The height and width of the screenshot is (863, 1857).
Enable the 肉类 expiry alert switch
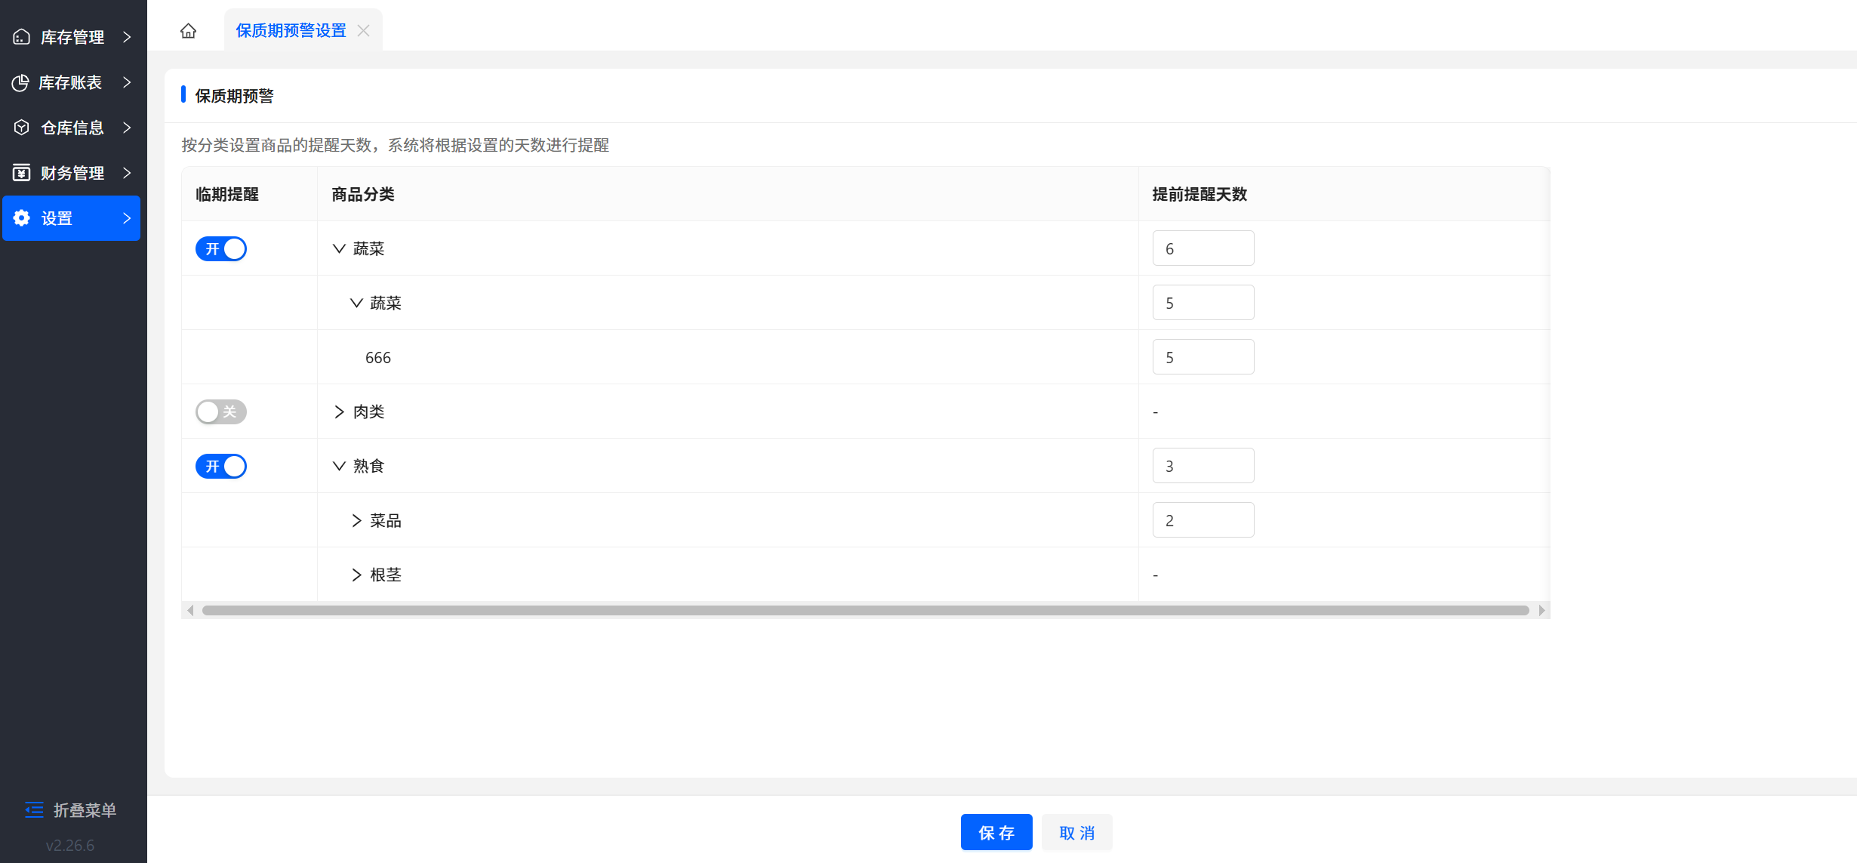(x=221, y=411)
